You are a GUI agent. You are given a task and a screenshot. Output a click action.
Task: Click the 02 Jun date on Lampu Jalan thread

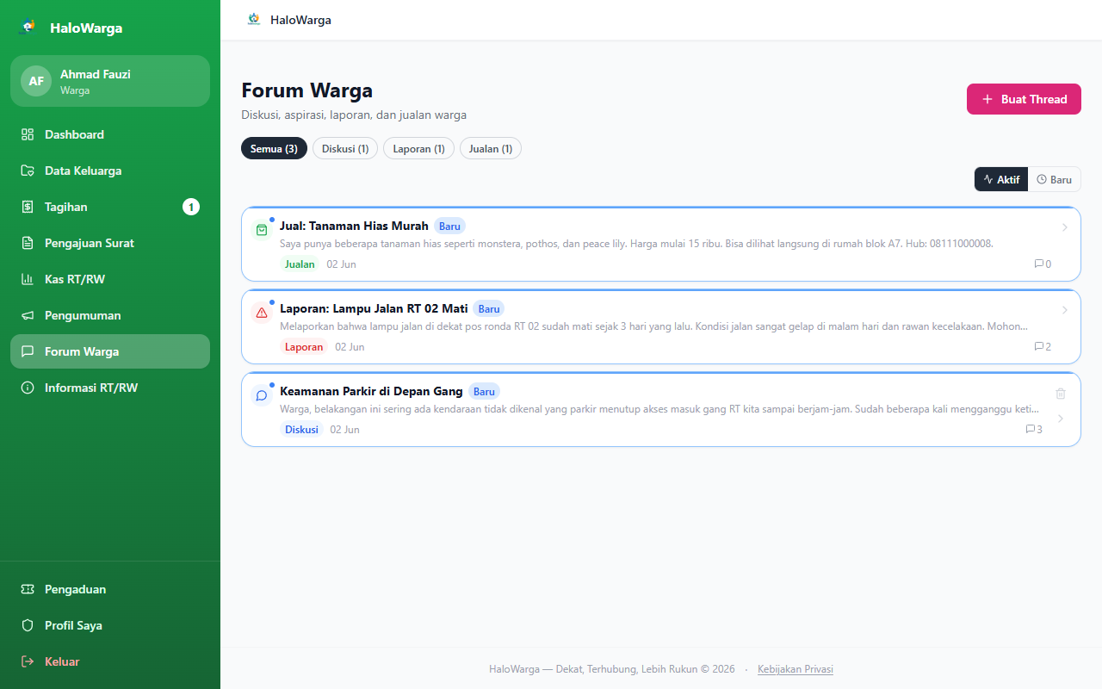(350, 347)
